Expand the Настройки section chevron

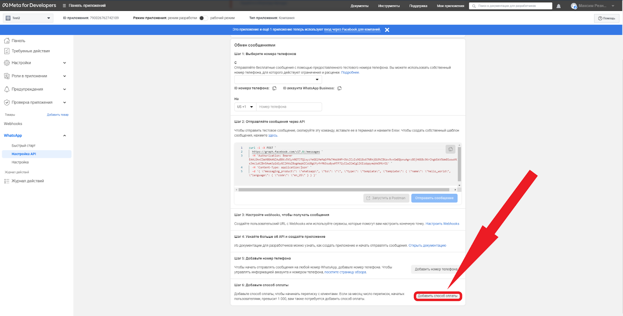(x=65, y=63)
